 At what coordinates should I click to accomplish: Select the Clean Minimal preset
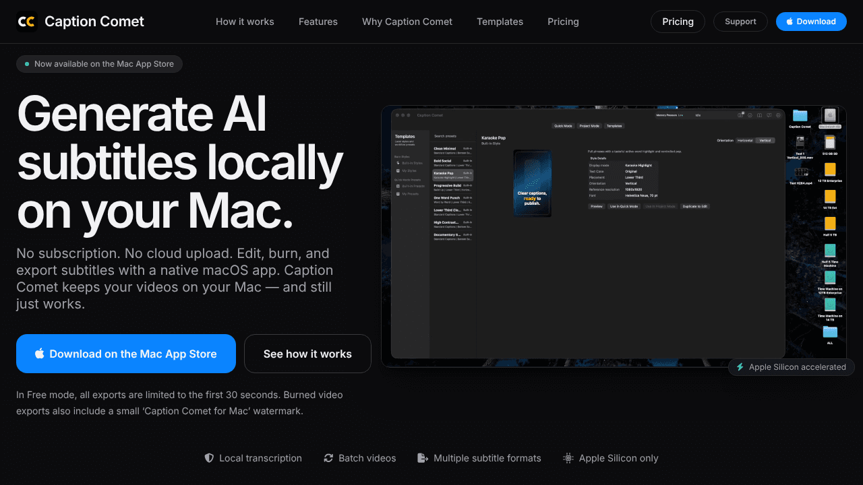453,151
